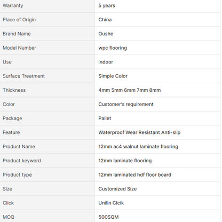Image resolution: width=222 pixels, height=222 pixels.
Task: Select the MOQ '500SQM' value
Action: (x=108, y=217)
